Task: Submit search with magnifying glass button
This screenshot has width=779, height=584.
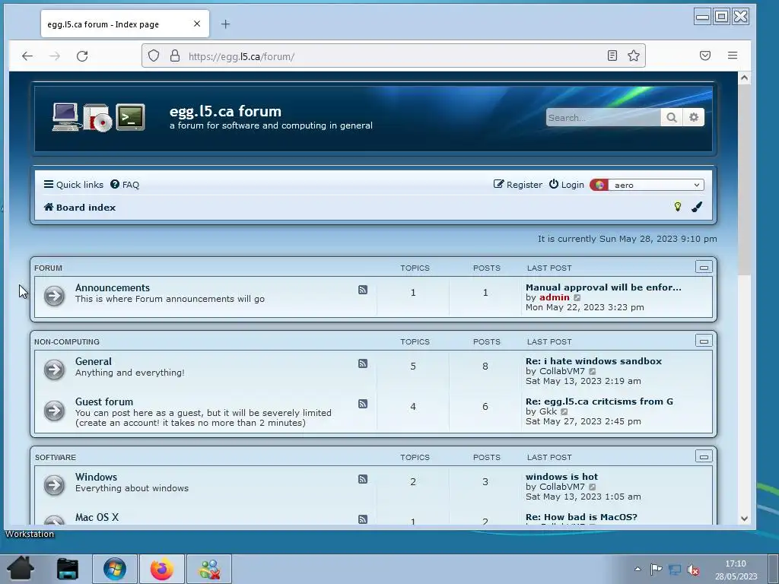Action: pos(671,117)
